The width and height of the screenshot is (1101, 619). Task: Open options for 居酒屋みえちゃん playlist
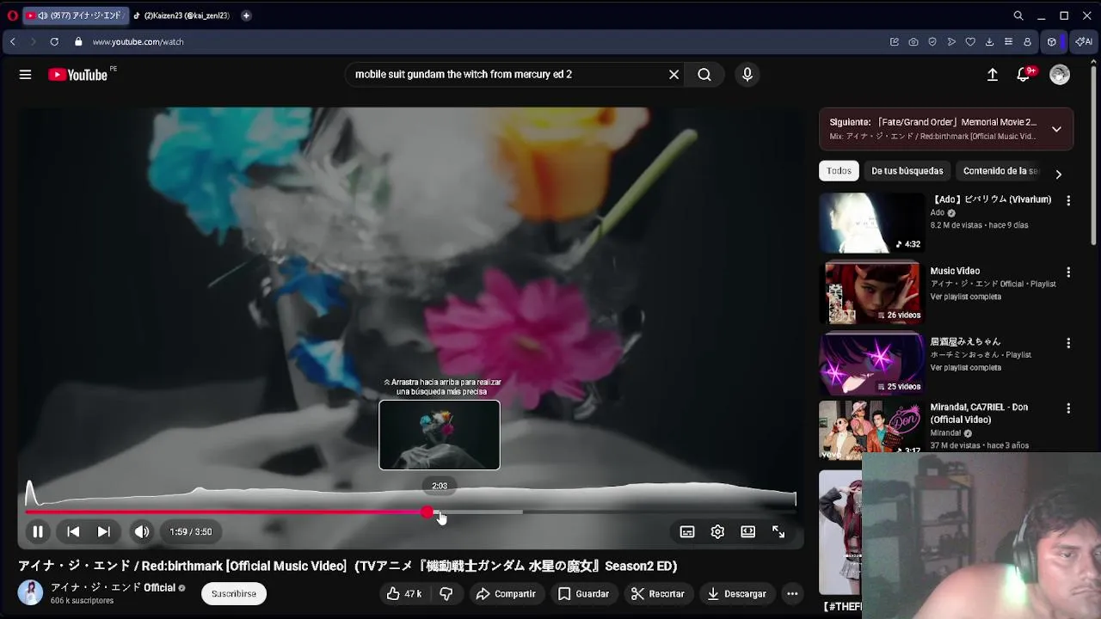click(x=1068, y=343)
